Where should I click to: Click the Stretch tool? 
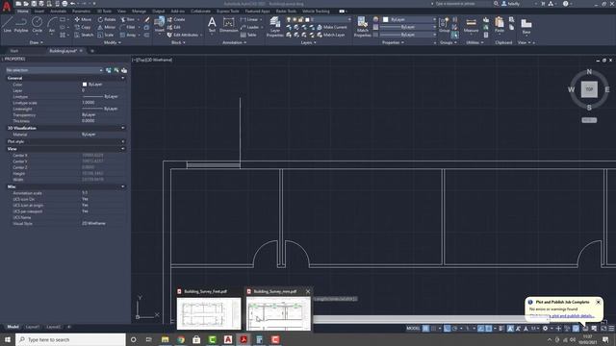tap(84, 35)
